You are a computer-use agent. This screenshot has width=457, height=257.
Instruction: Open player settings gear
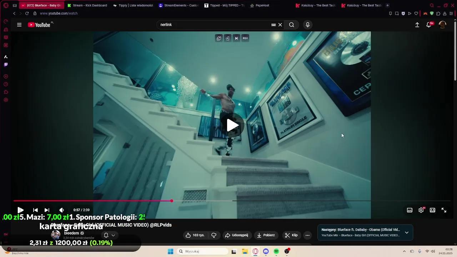point(421,210)
